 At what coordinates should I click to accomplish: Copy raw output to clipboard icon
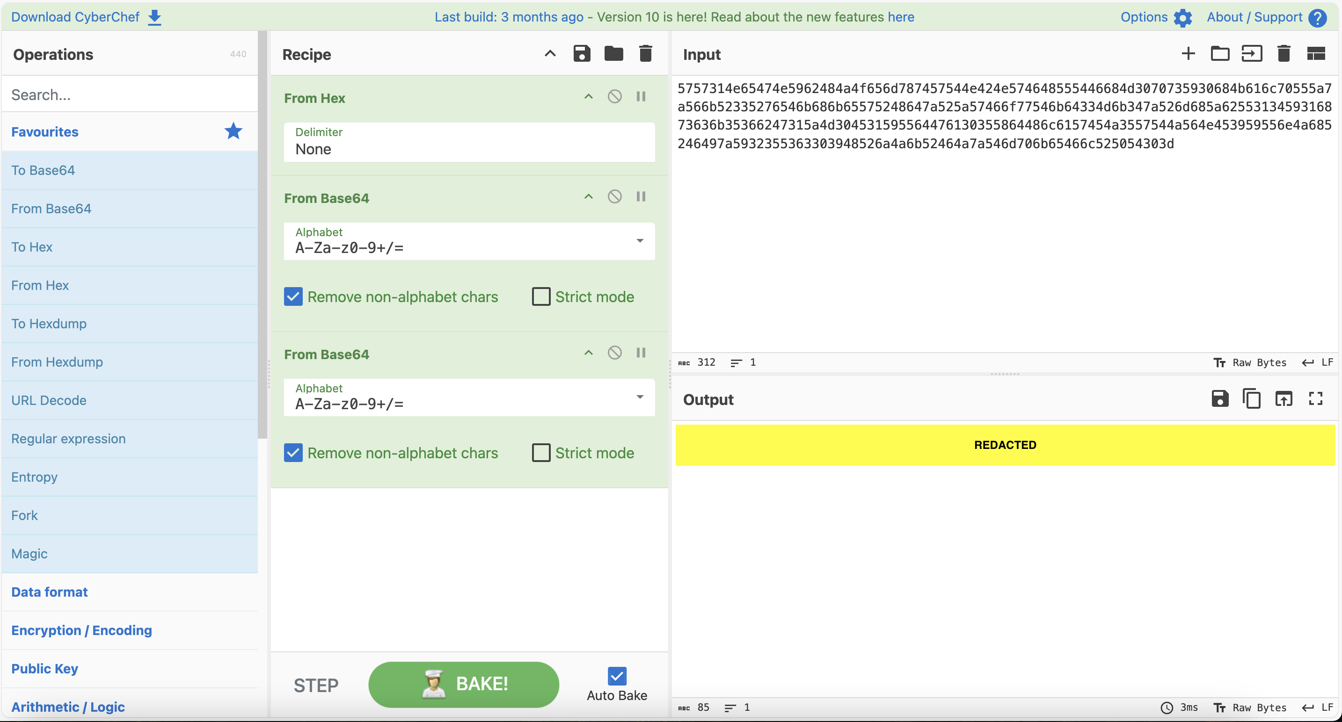[1251, 399]
